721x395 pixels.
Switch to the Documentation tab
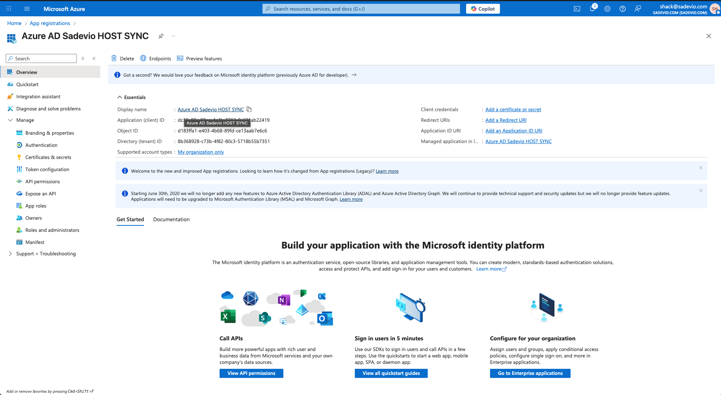point(171,219)
